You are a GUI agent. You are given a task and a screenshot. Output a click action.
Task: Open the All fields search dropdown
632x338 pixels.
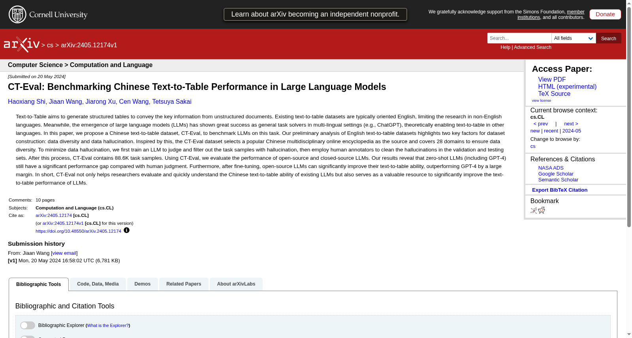[x=574, y=38]
